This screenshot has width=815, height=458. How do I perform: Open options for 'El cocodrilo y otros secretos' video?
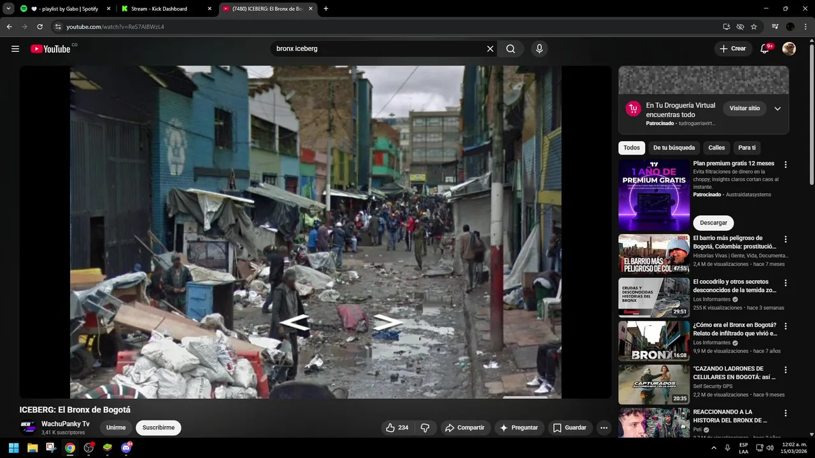tap(785, 282)
